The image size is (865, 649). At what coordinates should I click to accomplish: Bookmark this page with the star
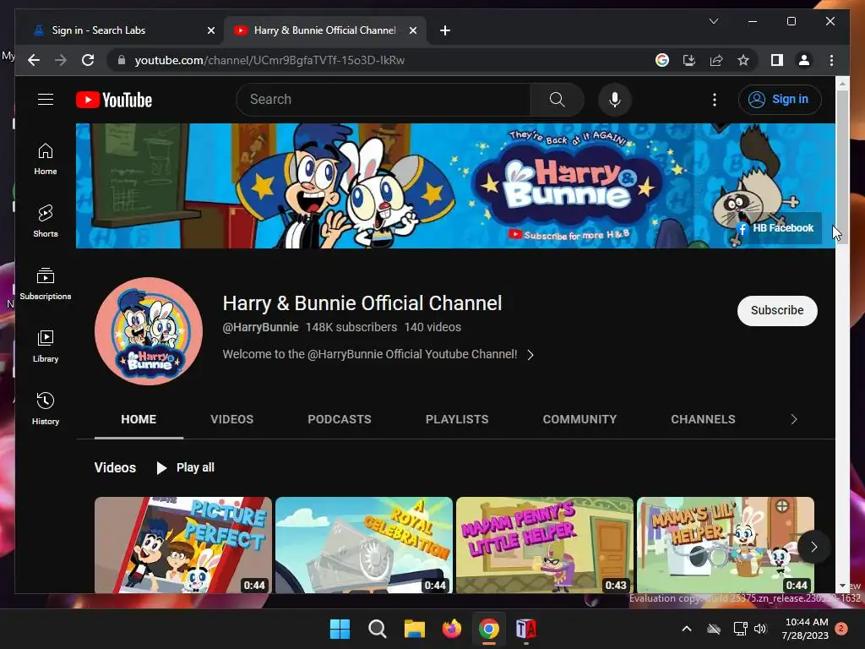(743, 60)
